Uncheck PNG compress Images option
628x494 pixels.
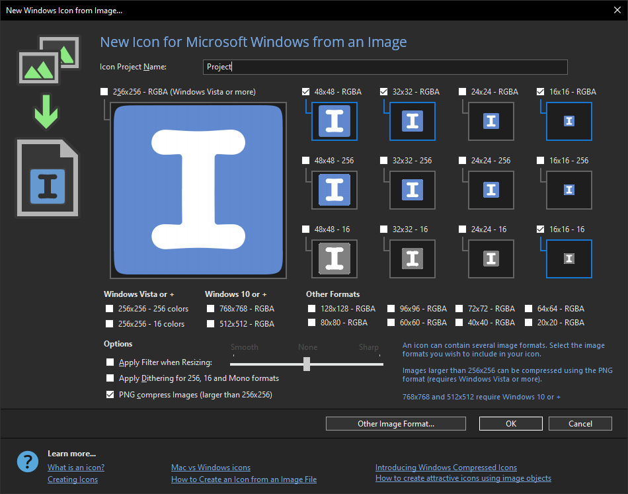110,395
